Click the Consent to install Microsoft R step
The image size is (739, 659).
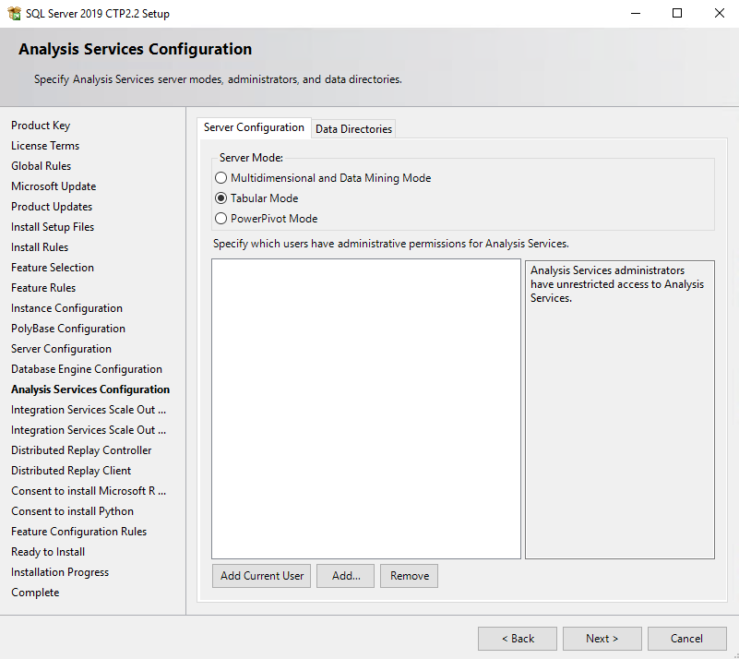(x=89, y=491)
